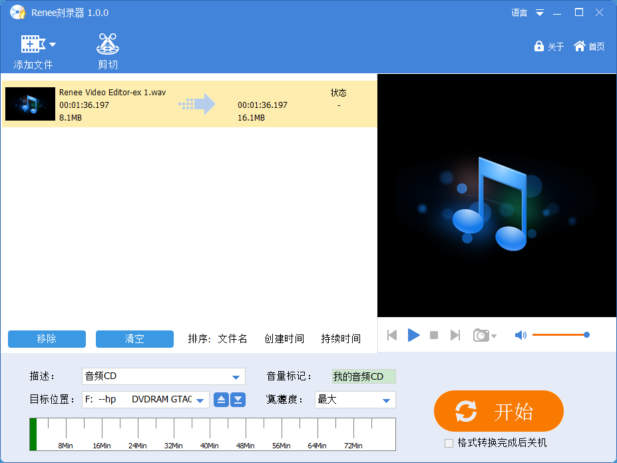Eject the disc tray button
617x463 pixels.
pos(221,400)
